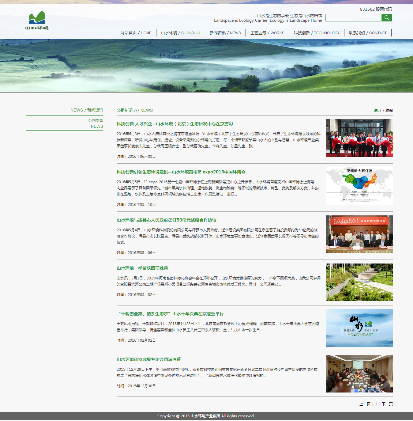
Task: Click the date text 时间：2015年12月30日
Action: (136, 386)
